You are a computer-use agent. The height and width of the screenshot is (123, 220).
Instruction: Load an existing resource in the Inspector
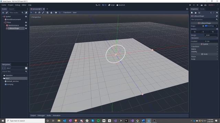[x=196, y=13]
